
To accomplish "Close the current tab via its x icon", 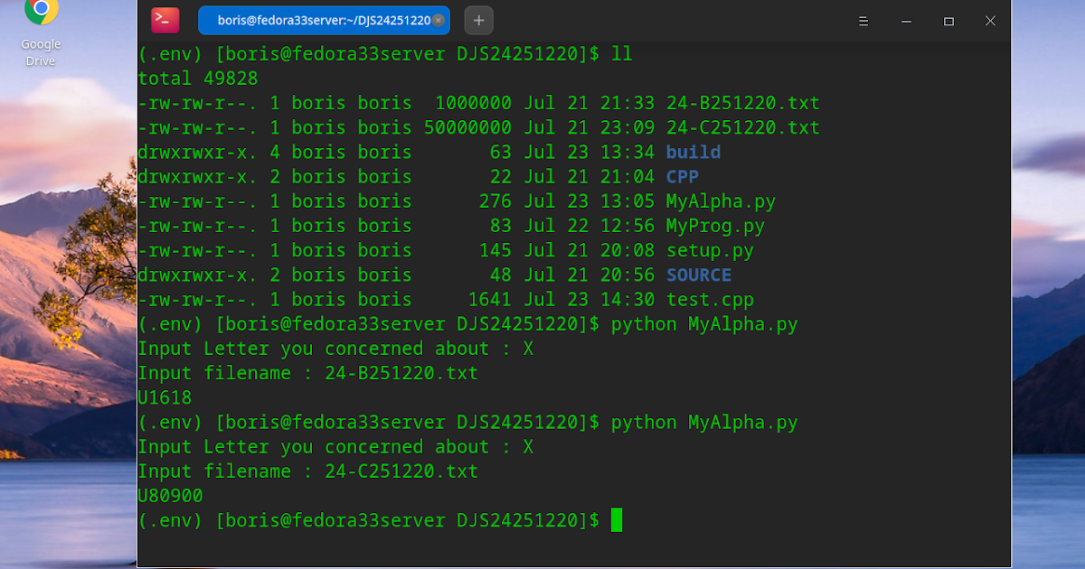I will (x=438, y=18).
